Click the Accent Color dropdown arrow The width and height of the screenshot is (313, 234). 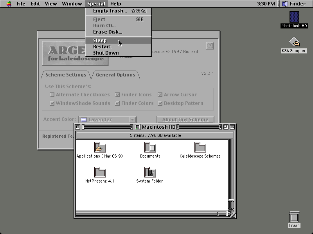(132, 120)
